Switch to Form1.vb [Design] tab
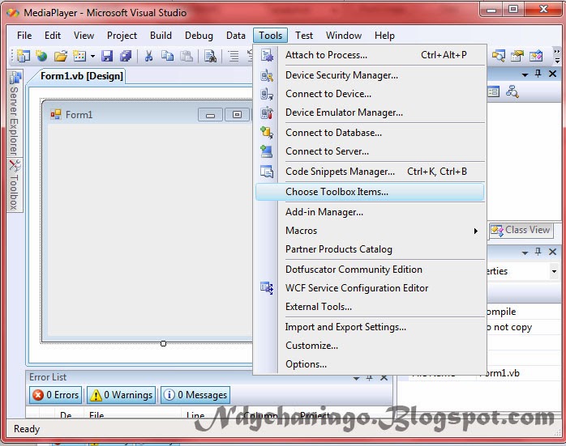566x446 pixels. pos(82,76)
